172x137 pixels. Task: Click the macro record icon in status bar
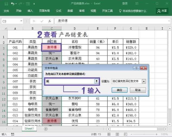(13, 134)
